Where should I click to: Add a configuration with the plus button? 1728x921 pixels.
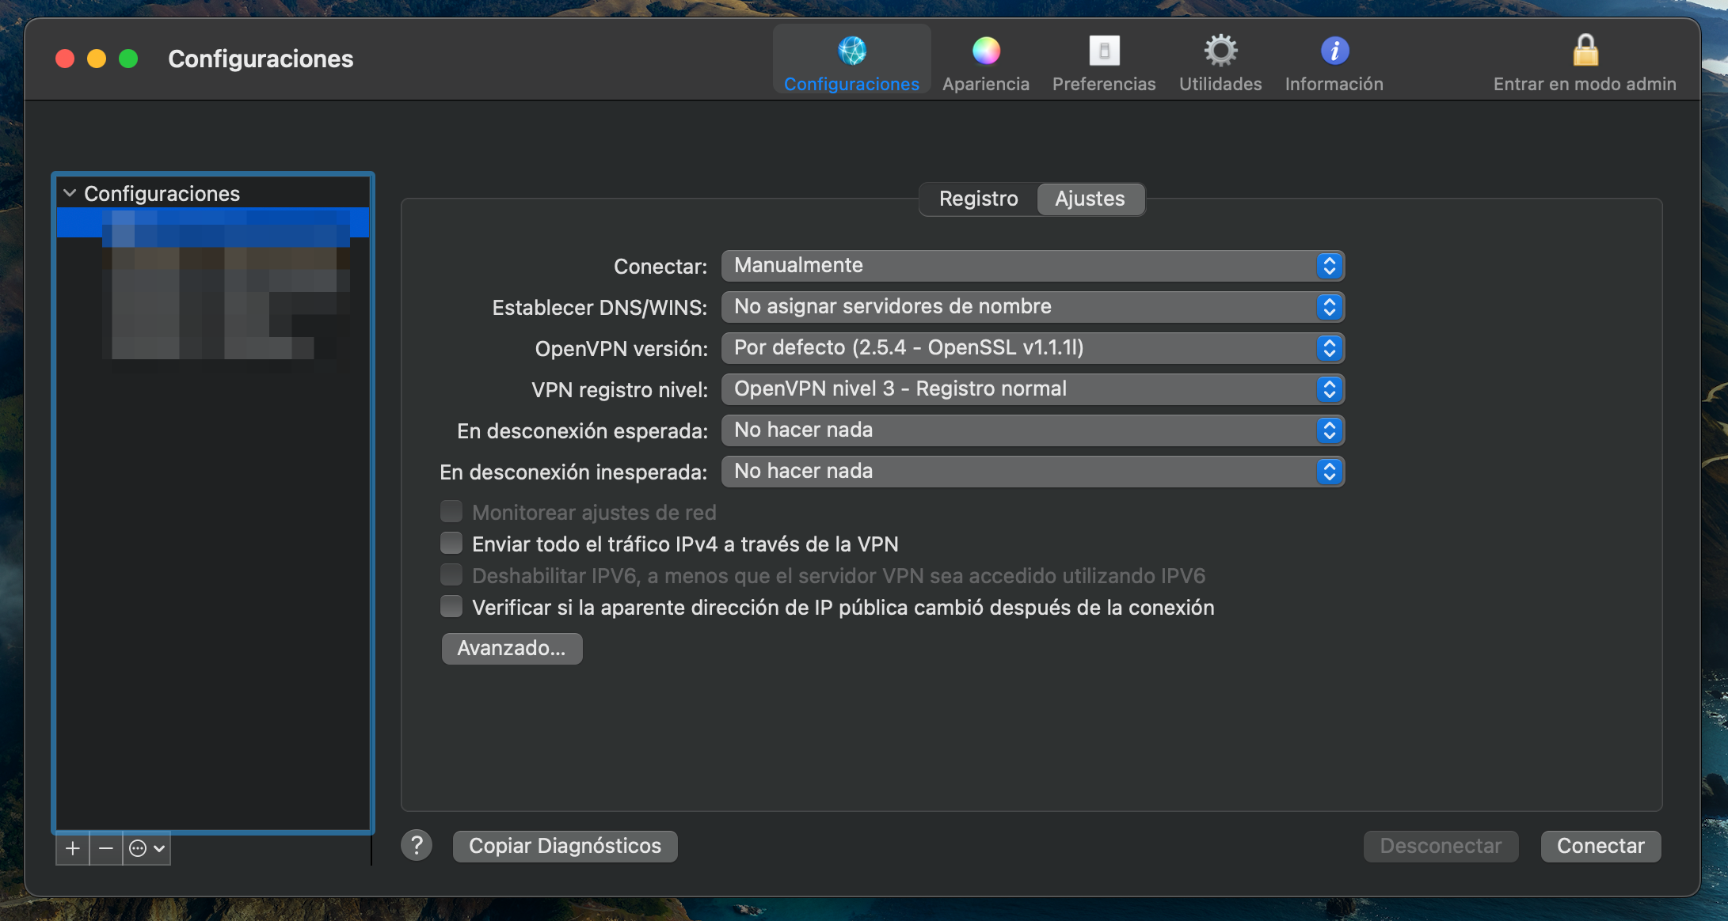pos(72,848)
